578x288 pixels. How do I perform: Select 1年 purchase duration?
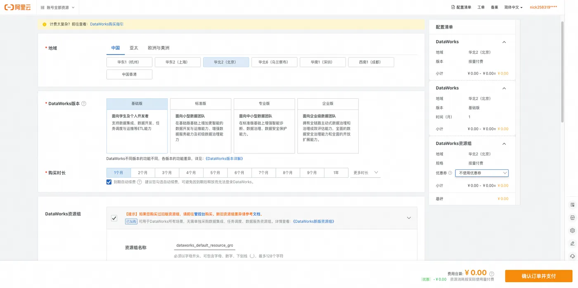[x=336, y=173]
